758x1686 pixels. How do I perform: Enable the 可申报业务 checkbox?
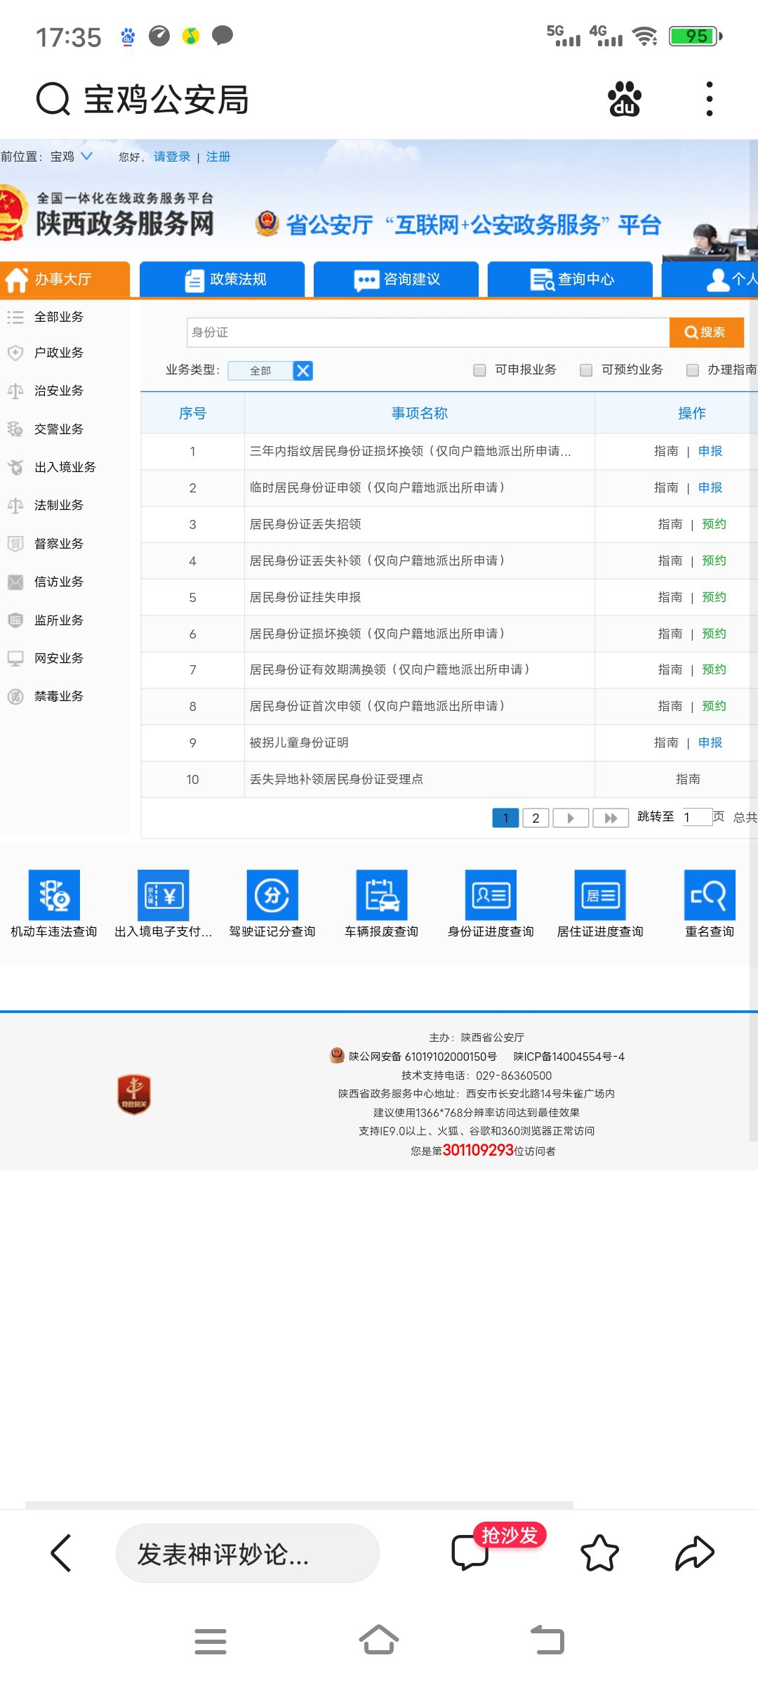click(x=480, y=370)
